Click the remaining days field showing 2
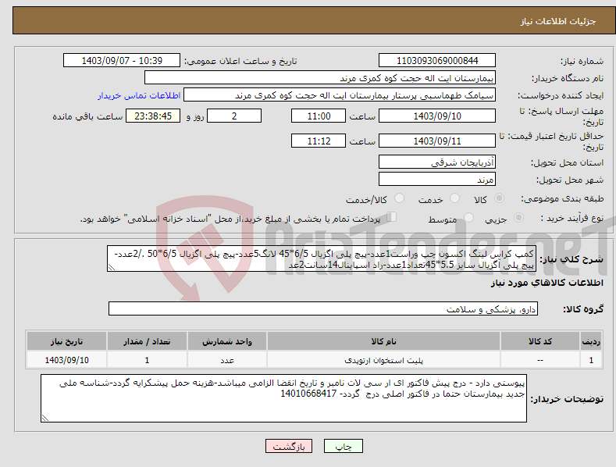The image size is (616, 467). click(x=234, y=116)
